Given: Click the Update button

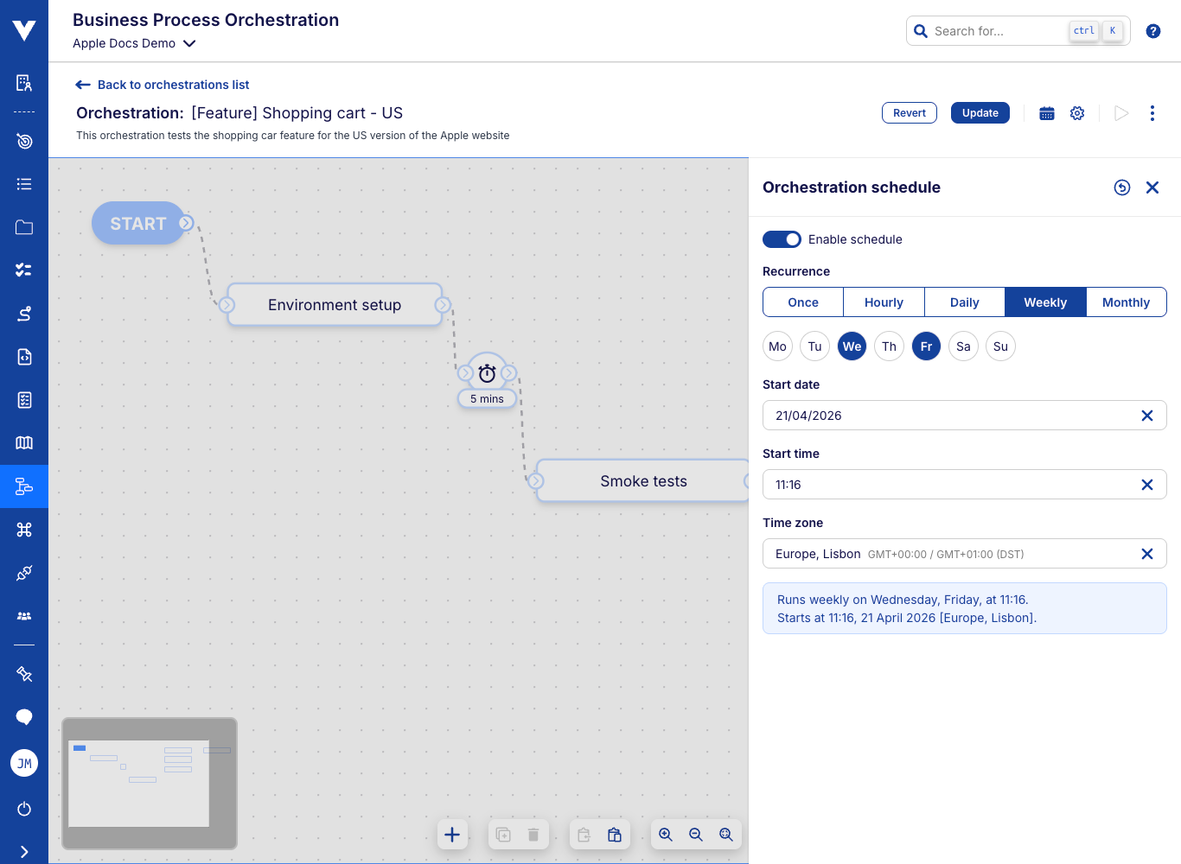Looking at the screenshot, I should (980, 113).
